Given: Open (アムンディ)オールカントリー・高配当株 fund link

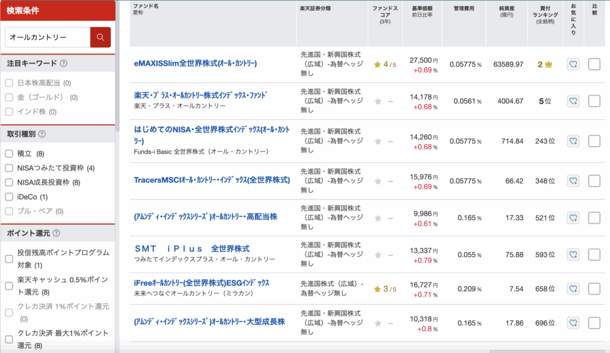Looking at the screenshot, I should [206, 217].
